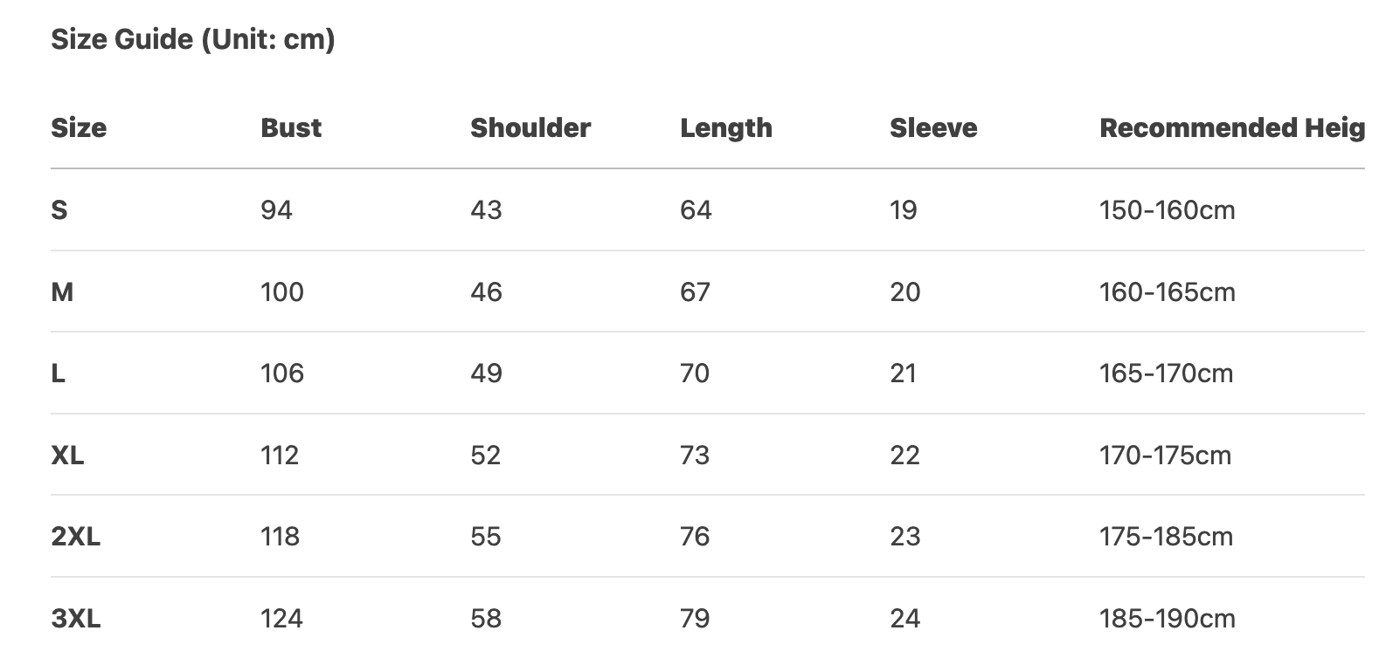1386x658 pixels.
Task: Click the 175-185cm recommended height cell
Action: point(1166,537)
